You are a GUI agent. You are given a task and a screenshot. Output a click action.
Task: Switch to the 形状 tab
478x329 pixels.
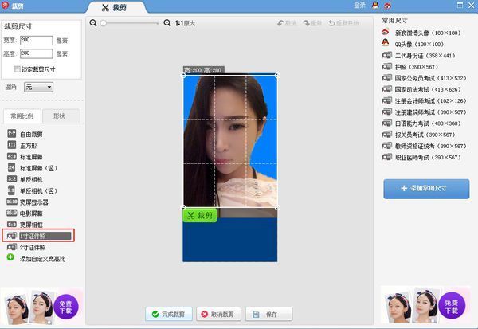coord(59,116)
